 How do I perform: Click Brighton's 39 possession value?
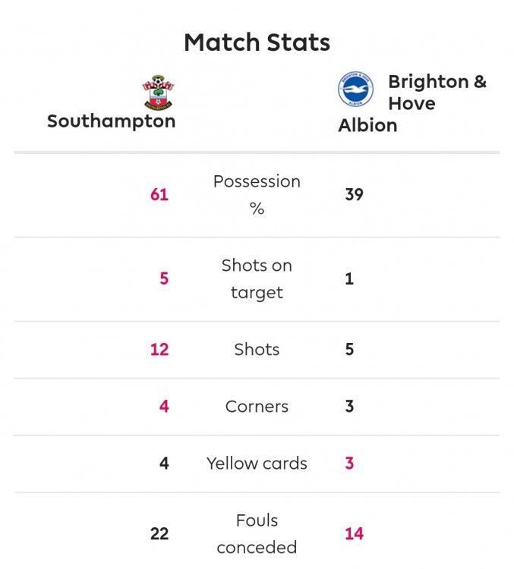pos(354,195)
